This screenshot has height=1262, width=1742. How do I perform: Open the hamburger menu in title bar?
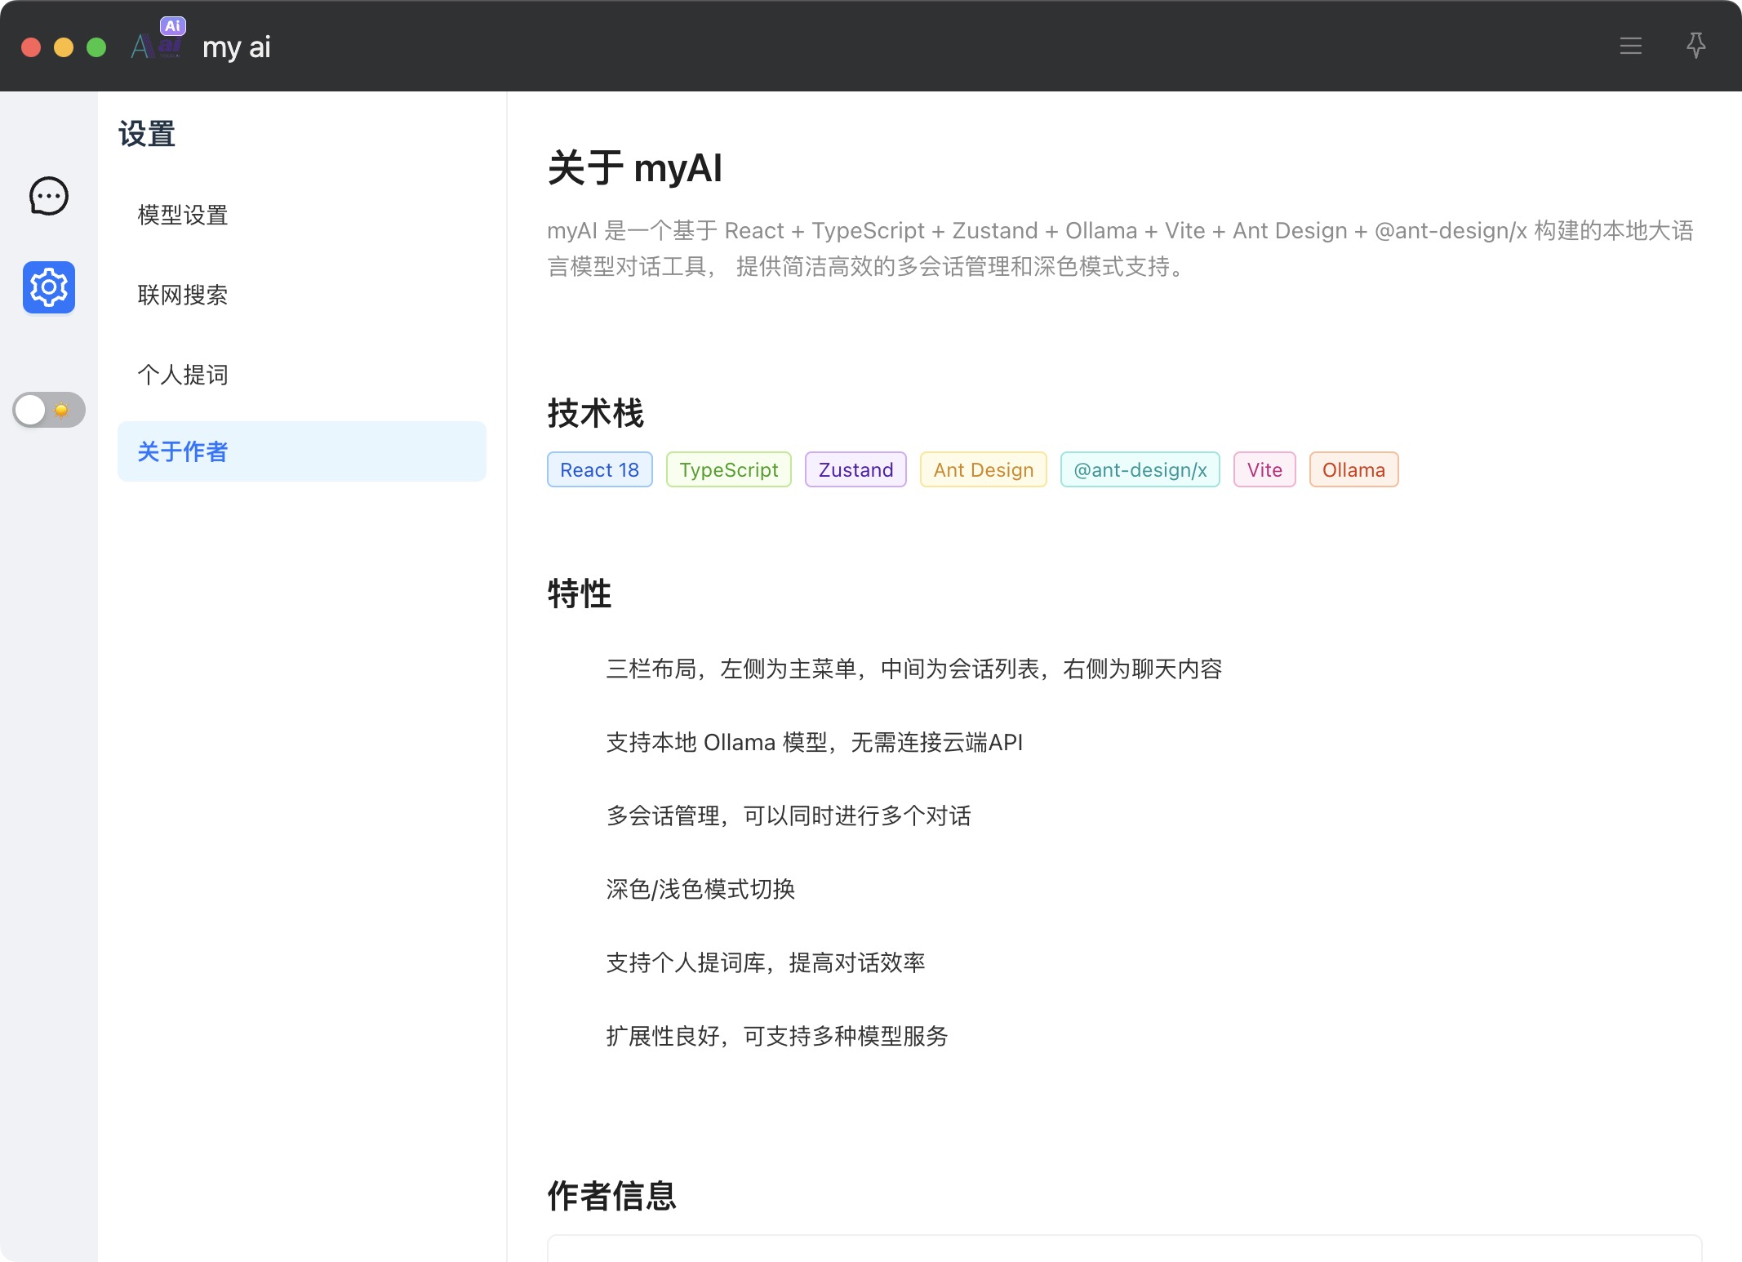(1630, 47)
